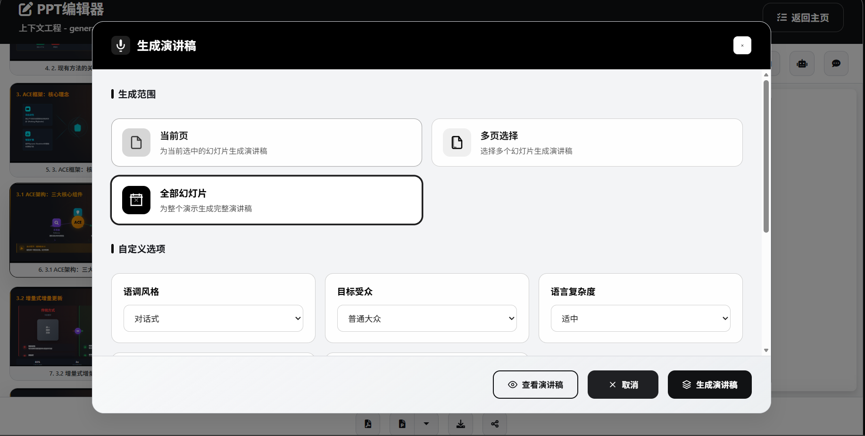Click the download icon in the bottom toolbar
The height and width of the screenshot is (436, 865).
click(x=460, y=424)
